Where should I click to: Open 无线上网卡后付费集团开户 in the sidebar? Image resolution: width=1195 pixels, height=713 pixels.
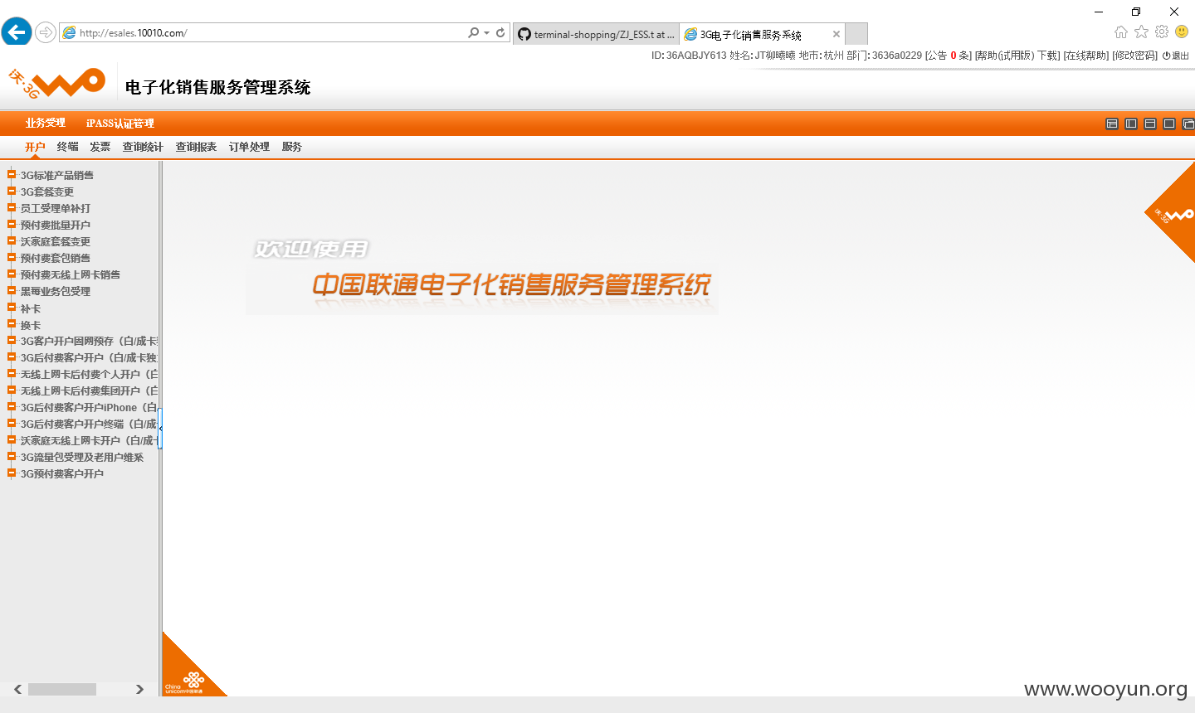pyautogui.click(x=89, y=390)
